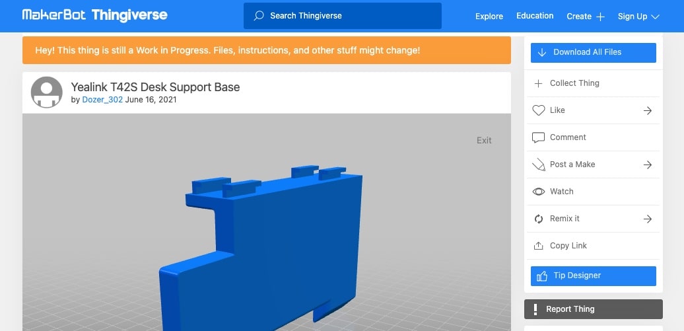Click the eye icon for Watch
Viewport: 684px width, 331px height.
coord(538,192)
